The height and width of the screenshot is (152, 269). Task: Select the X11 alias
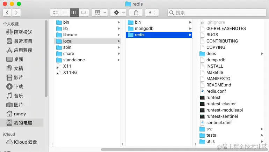pos(87,66)
